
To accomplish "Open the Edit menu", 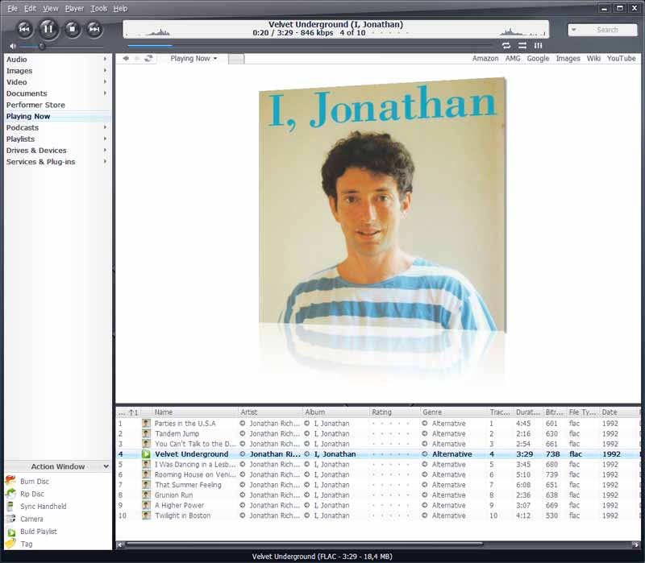I will point(30,8).
